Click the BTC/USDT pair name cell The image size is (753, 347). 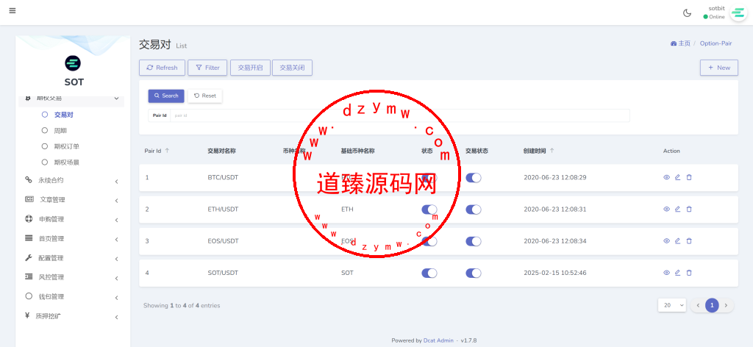223,178
